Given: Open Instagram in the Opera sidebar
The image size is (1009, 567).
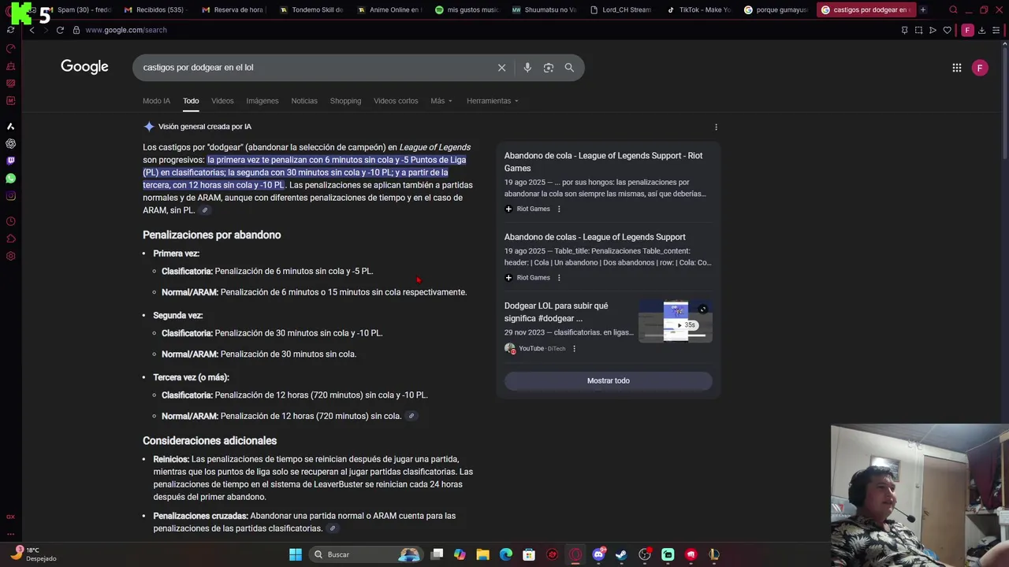Looking at the screenshot, I should (10, 196).
